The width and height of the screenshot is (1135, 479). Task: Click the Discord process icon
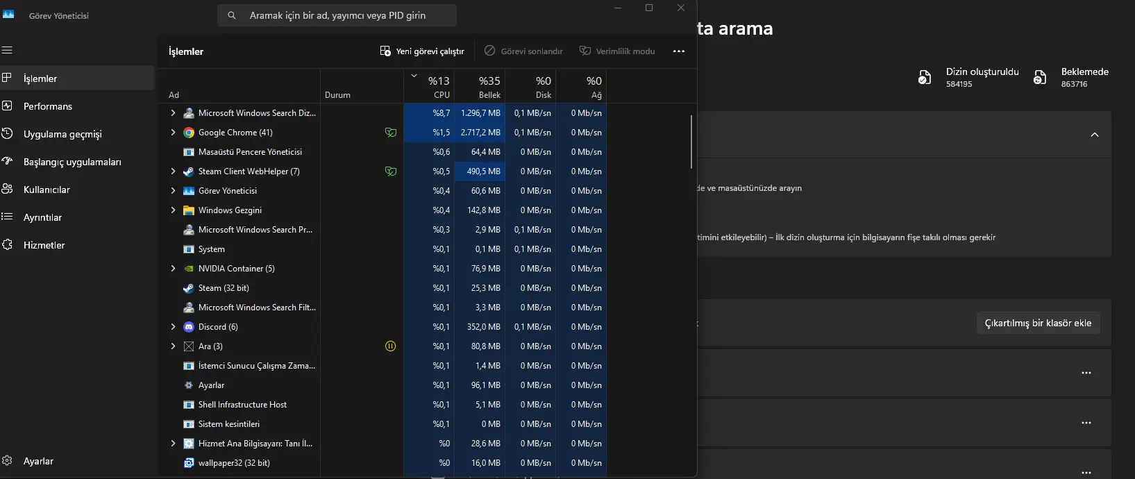pos(189,327)
